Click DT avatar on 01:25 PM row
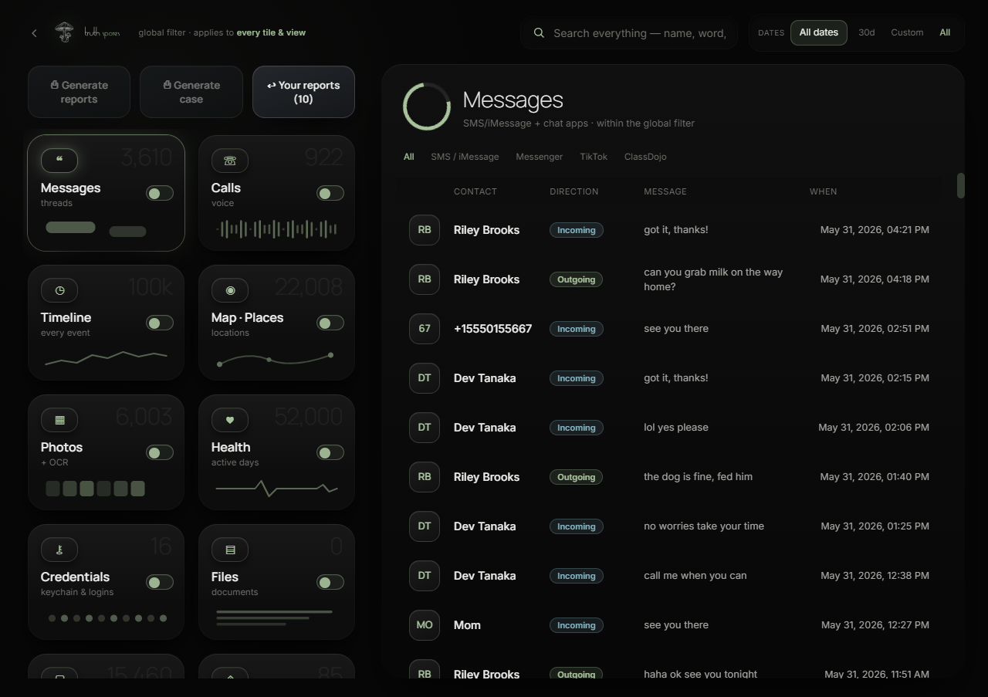The height and width of the screenshot is (697, 988). click(x=425, y=526)
